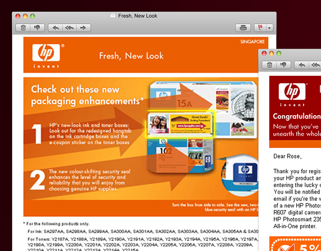The image size is (321, 251).
Task: Minimize the Fresh, New Look window
Action: [x=25, y=16]
